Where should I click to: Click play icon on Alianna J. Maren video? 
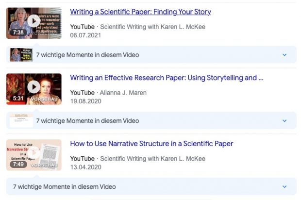point(33,87)
